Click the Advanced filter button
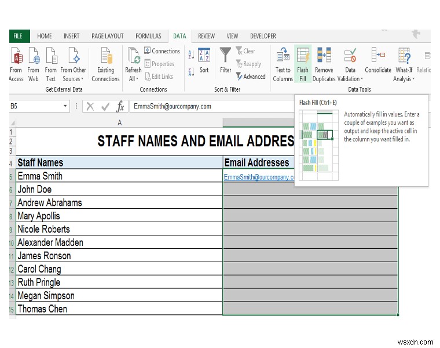This screenshot has height=348, width=440. 251,77
